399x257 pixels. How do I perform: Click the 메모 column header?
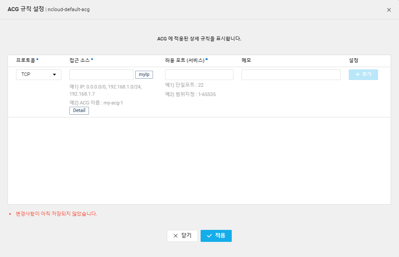click(246, 60)
